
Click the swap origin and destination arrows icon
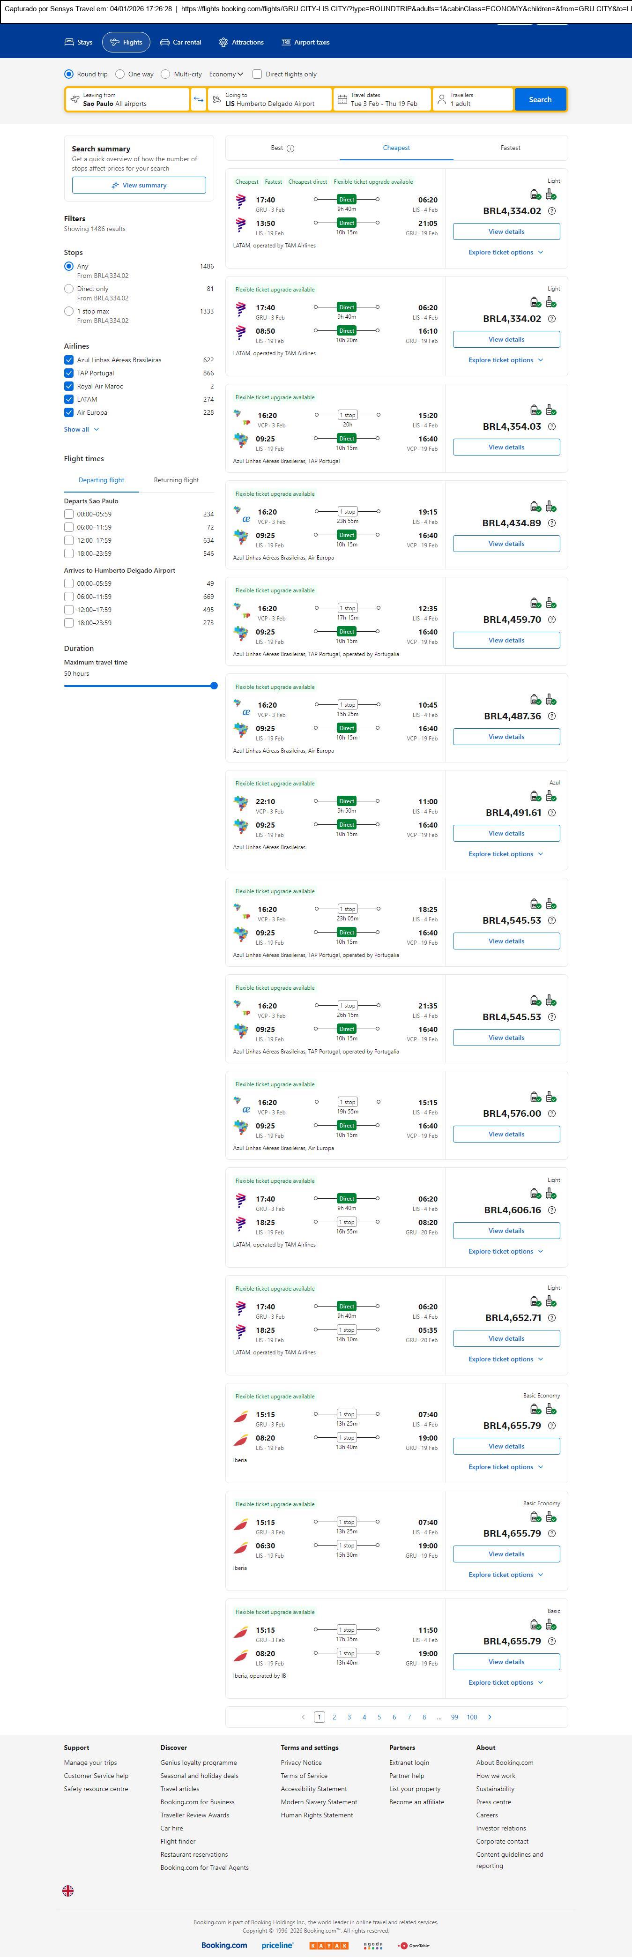click(198, 99)
